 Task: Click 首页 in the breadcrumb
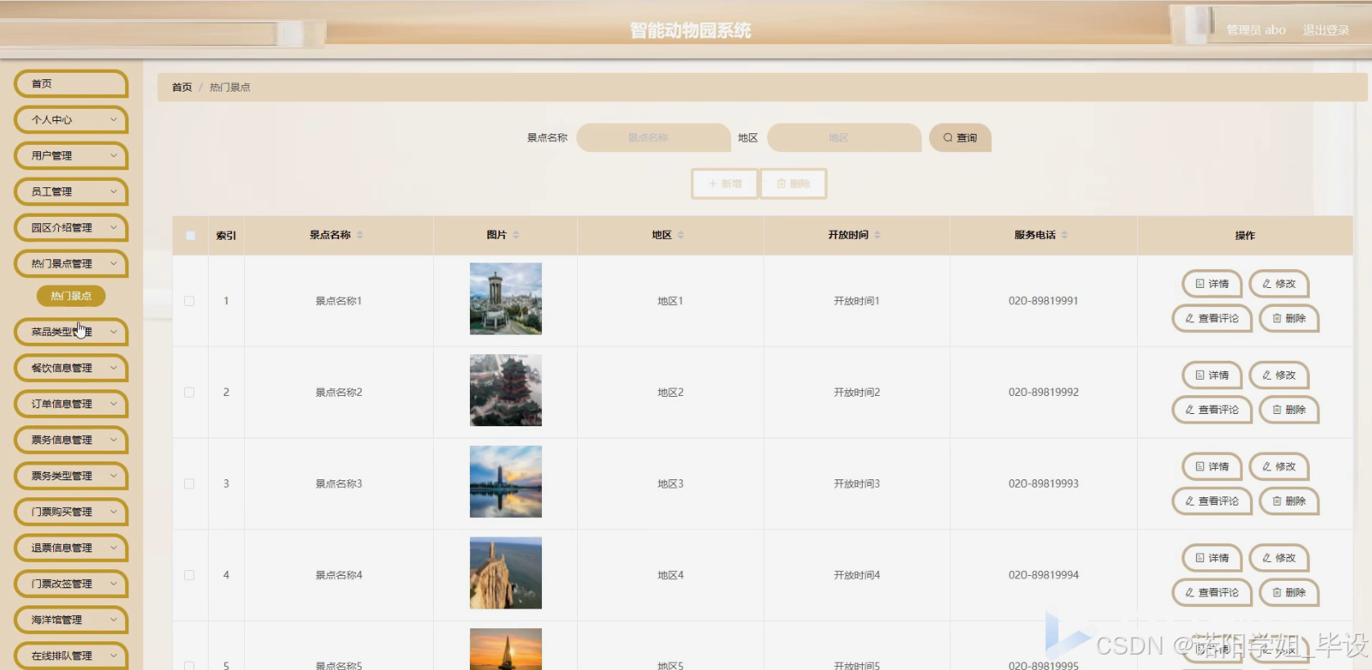click(x=182, y=88)
